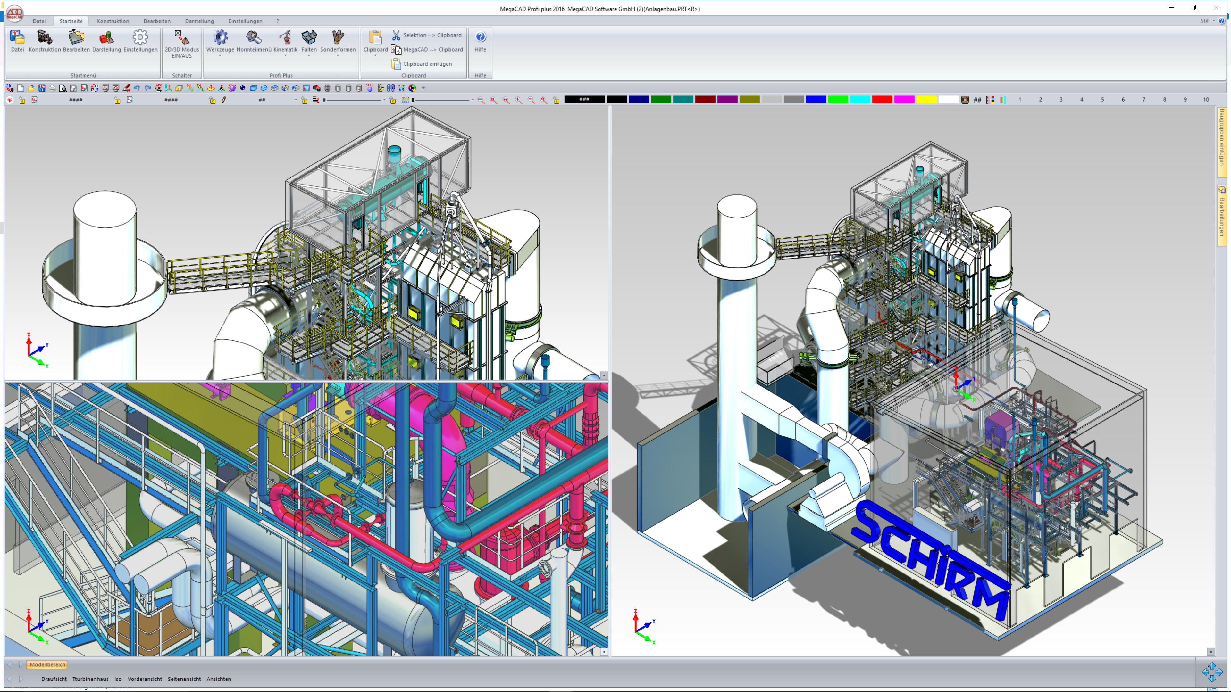Click the ADD PLOT toolbar icon

coord(158,88)
